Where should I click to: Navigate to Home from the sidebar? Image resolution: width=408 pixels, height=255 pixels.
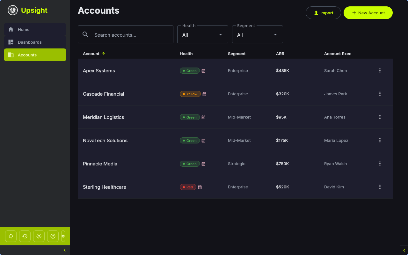point(24,29)
